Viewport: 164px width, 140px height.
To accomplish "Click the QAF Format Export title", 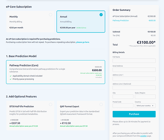I will pyautogui.click(x=70, y=106).
